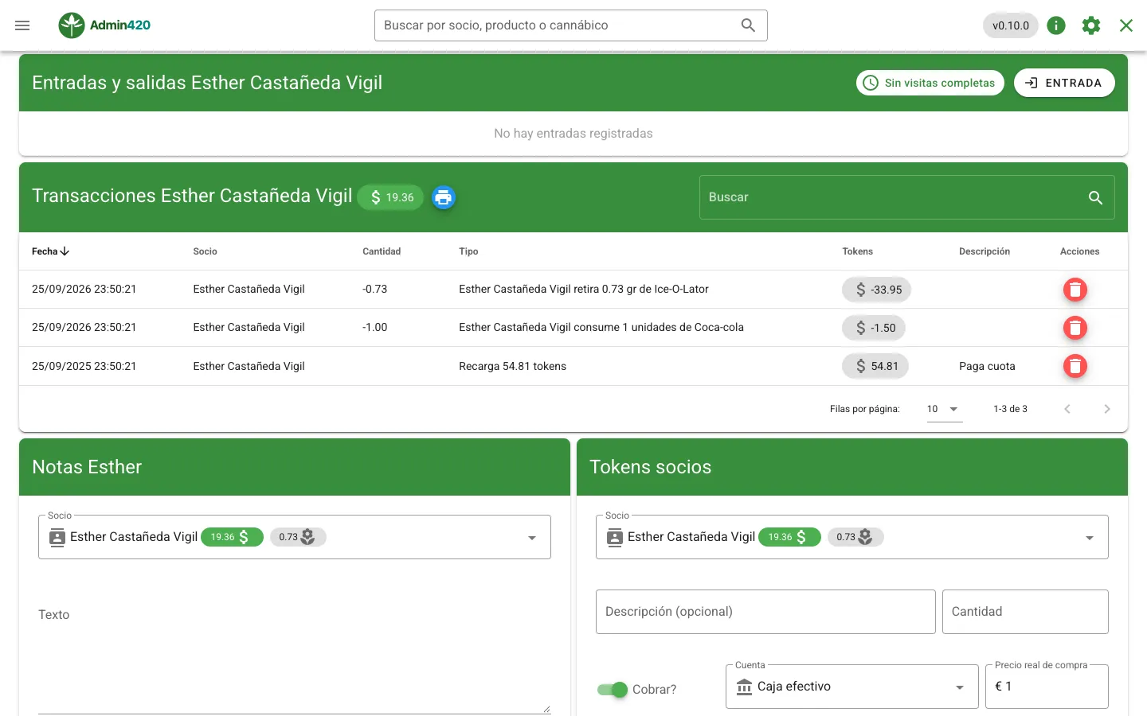Screen dimensions: 1147x716
Task: Click the Tipo column header
Action: 468,251
